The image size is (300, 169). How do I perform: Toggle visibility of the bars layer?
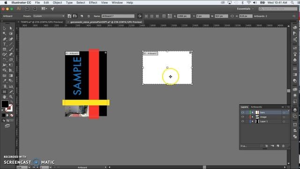coord(243,113)
